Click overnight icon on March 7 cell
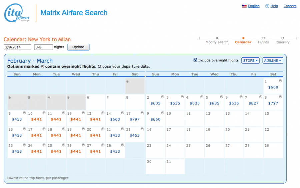 pyautogui.click(x=260, y=97)
